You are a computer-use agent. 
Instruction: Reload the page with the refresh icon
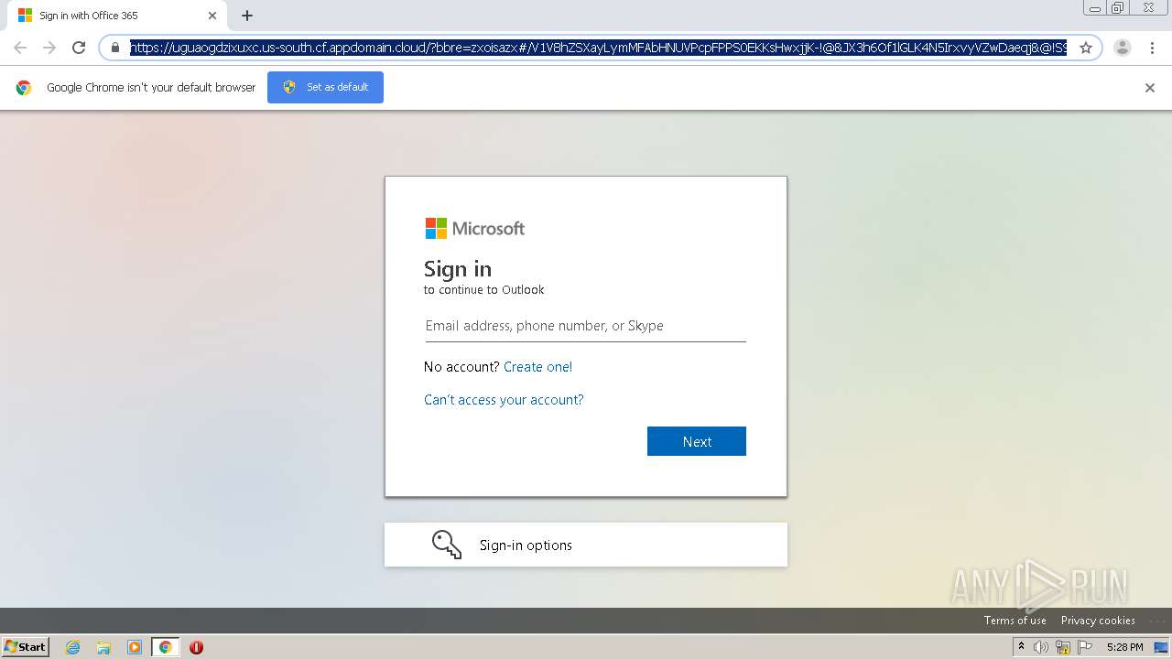tap(79, 48)
